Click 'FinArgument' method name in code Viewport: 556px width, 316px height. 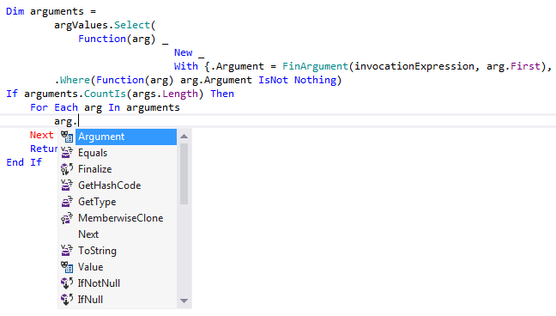point(315,66)
